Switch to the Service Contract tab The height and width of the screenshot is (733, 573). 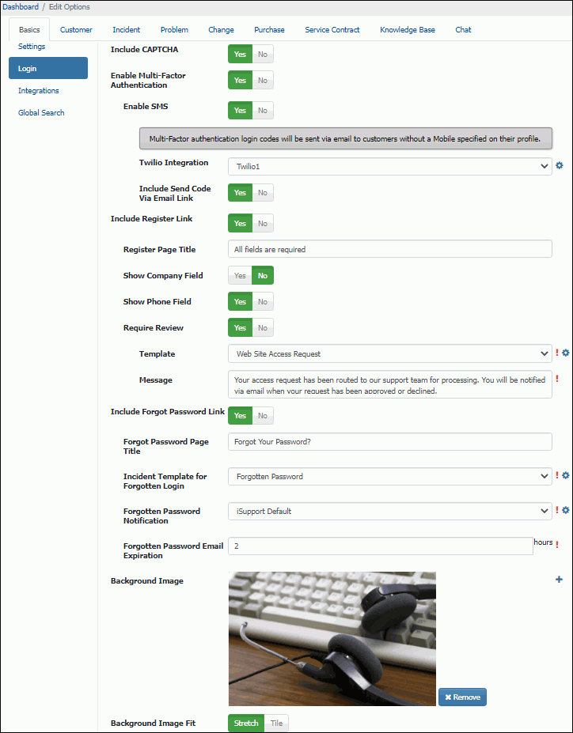[x=332, y=29]
